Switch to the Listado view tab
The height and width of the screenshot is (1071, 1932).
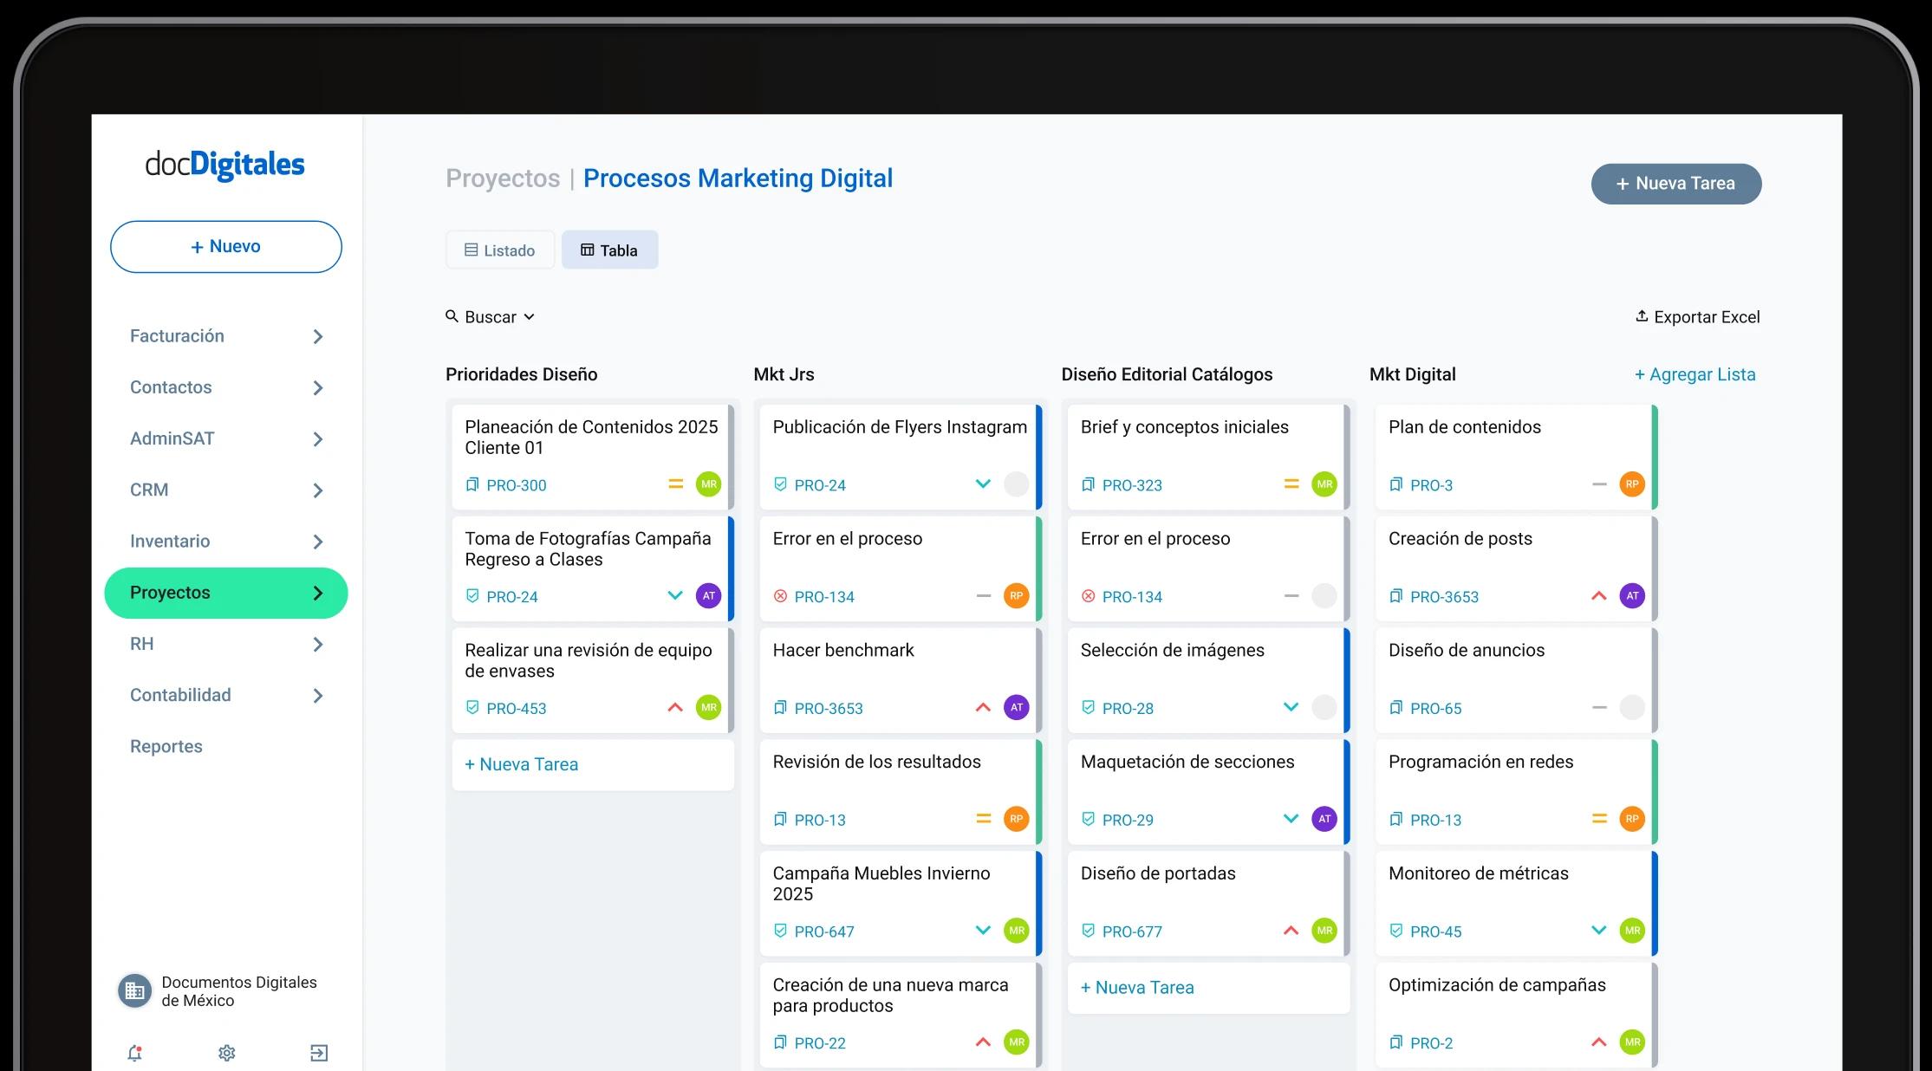coord(500,250)
